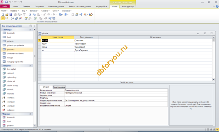Screen dimensions: 219x132
Task: Click the Design view icon in status bar
Action: (x=217, y=130)
